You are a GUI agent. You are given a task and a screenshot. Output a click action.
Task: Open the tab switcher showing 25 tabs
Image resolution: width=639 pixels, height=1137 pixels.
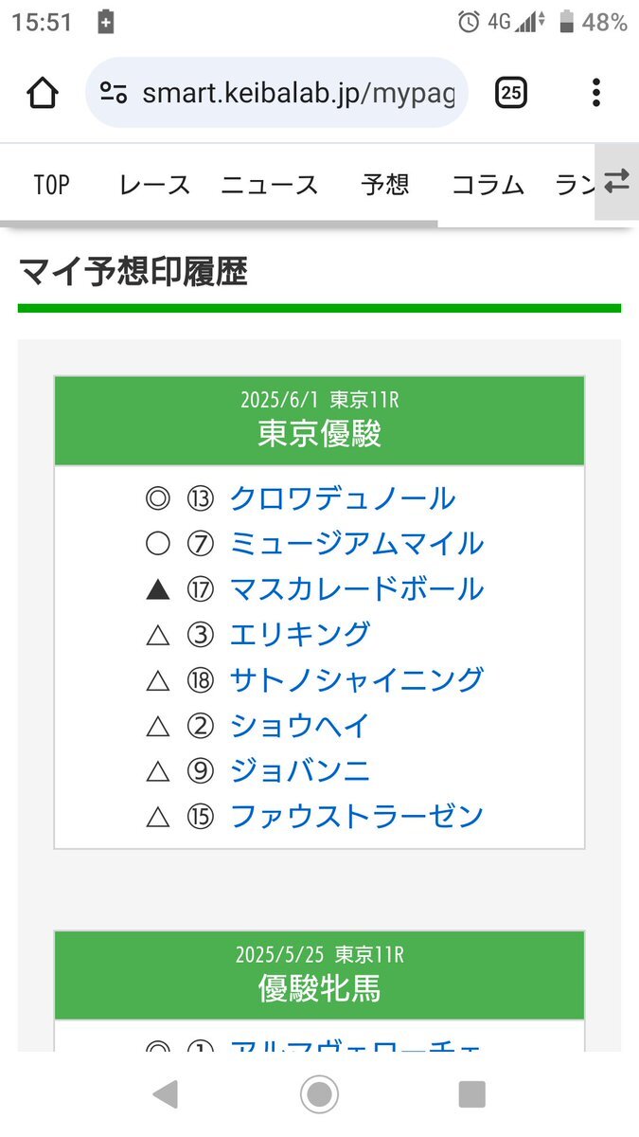coord(511,93)
